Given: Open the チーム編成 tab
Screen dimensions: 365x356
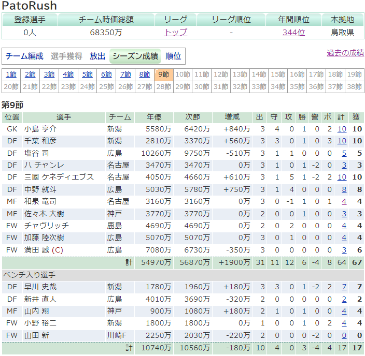Looking at the screenshot, I should [24, 56].
